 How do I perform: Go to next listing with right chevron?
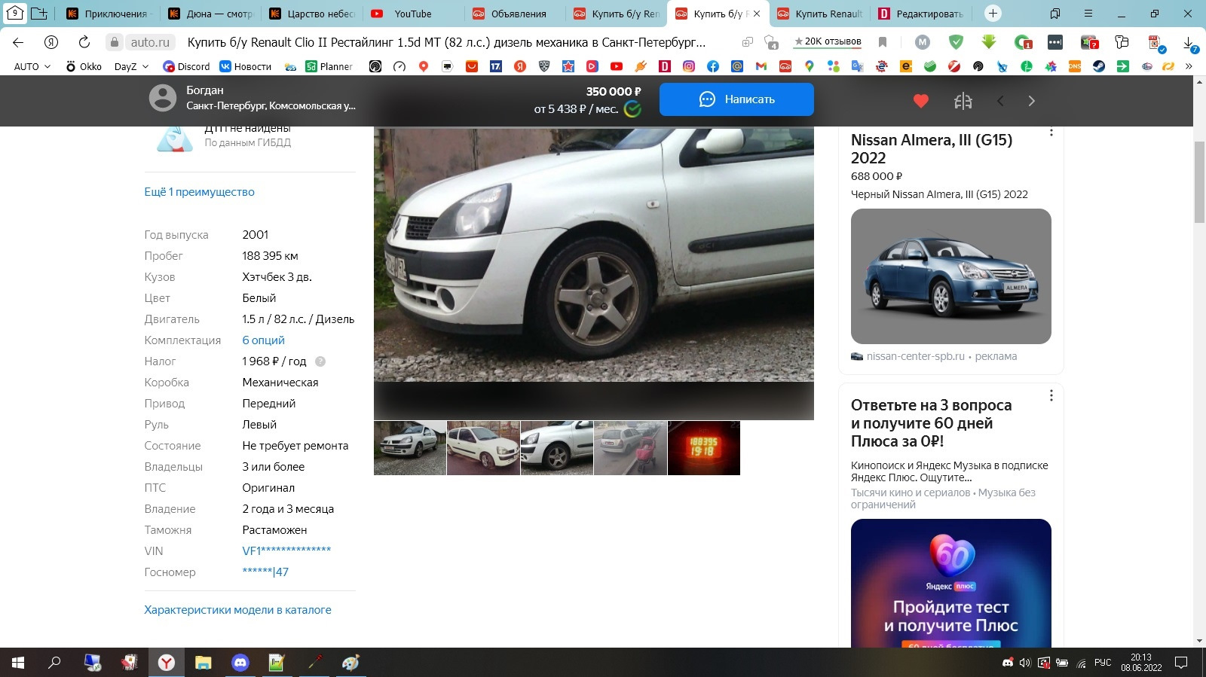pyautogui.click(x=1032, y=101)
